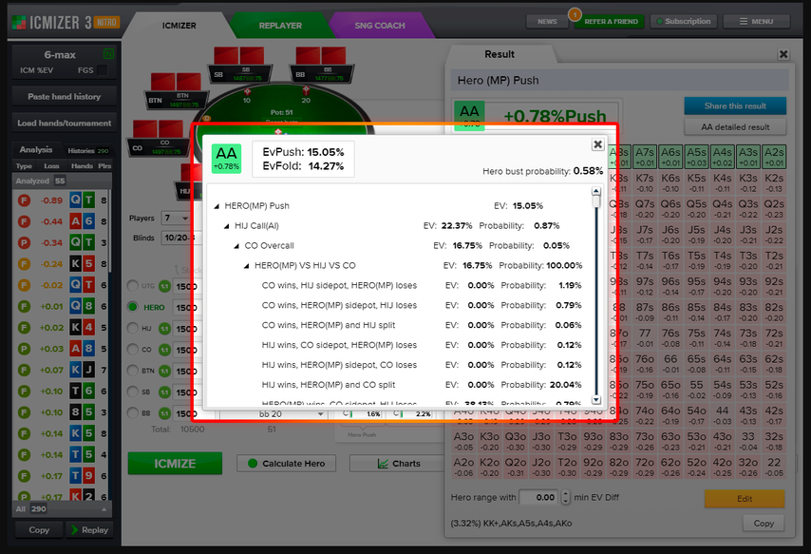The height and width of the screenshot is (554, 811).
Task: Click the green N indicator beside 6-max
Action: [108, 54]
